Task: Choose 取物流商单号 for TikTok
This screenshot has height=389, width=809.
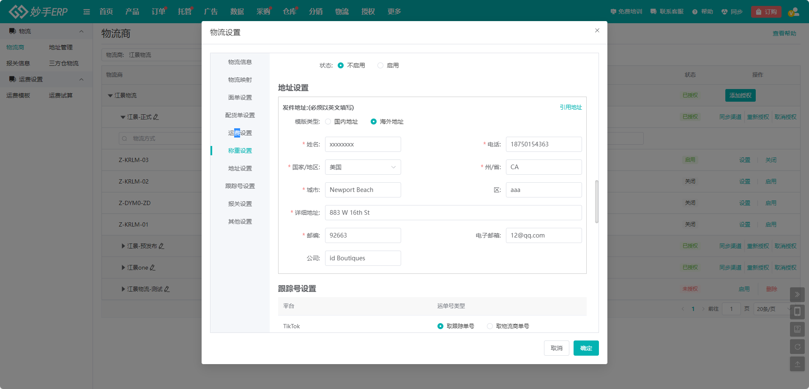Action: pyautogui.click(x=489, y=326)
